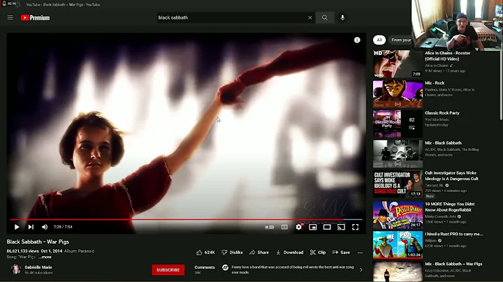503x282 pixels.
Task: Open the Comments section label
Action: [204, 267]
